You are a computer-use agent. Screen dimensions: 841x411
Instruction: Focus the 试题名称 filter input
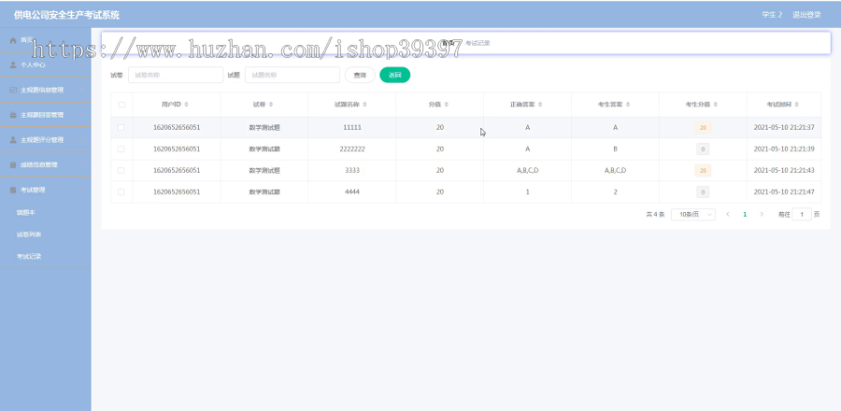(292, 75)
